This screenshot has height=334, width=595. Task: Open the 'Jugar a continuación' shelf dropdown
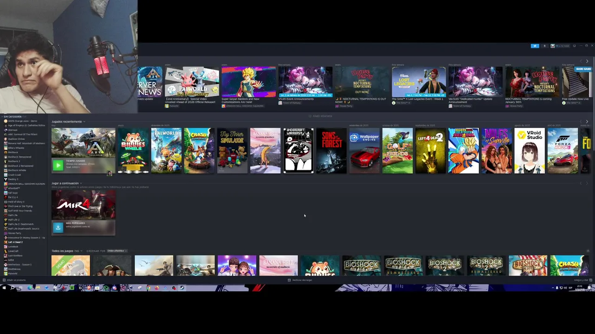coord(81,183)
